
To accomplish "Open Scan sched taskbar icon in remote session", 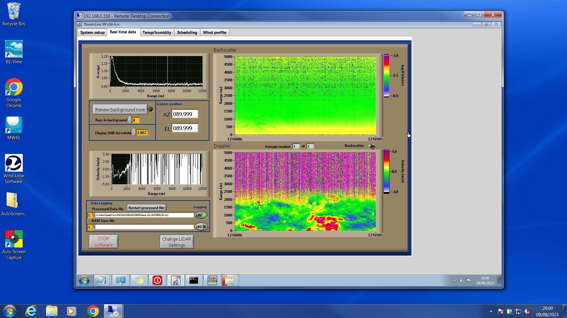I will click(212, 280).
